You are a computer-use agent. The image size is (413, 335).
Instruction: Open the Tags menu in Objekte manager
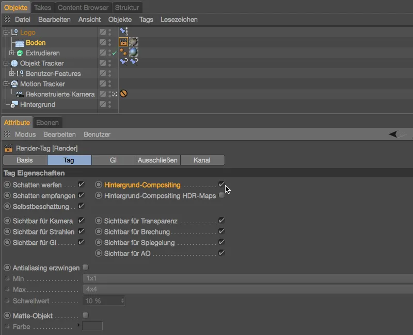[x=146, y=20]
